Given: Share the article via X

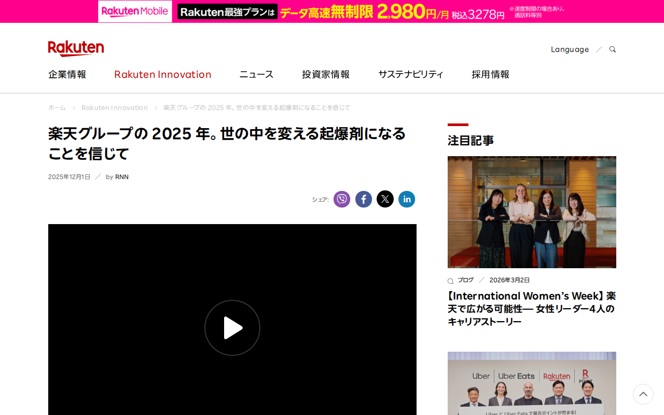Looking at the screenshot, I should click(x=385, y=199).
